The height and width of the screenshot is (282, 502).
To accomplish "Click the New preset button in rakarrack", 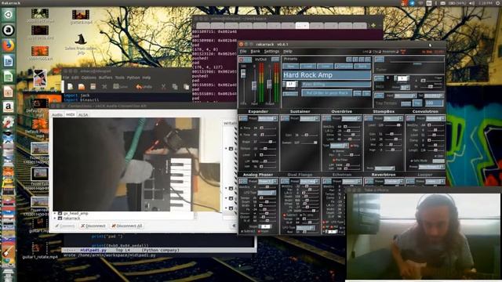I will coord(291,66).
